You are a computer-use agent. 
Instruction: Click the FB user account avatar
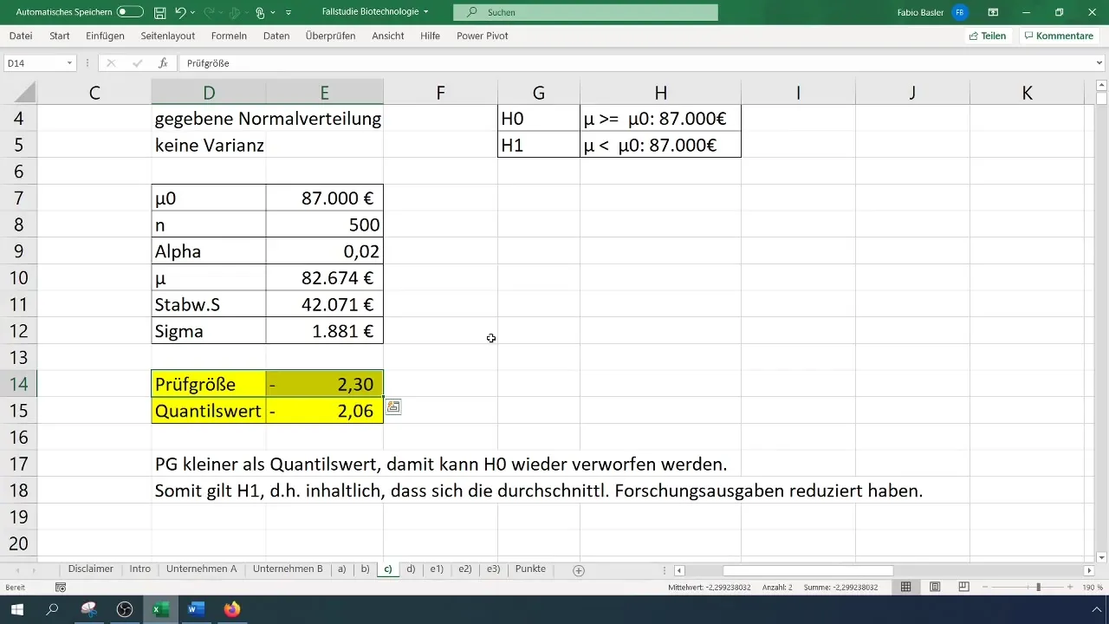coord(959,12)
